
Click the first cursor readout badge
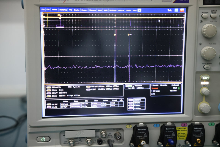[x=130, y=100]
